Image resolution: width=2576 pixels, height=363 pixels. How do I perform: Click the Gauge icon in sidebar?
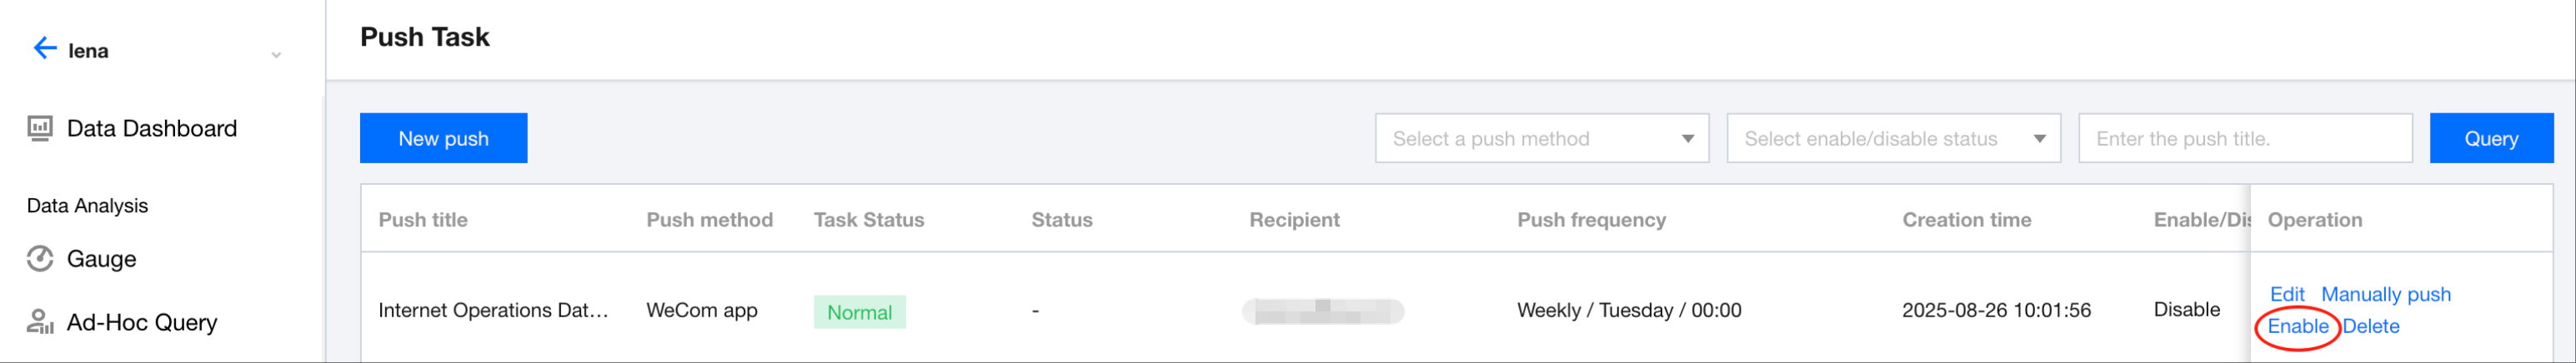coord(40,259)
